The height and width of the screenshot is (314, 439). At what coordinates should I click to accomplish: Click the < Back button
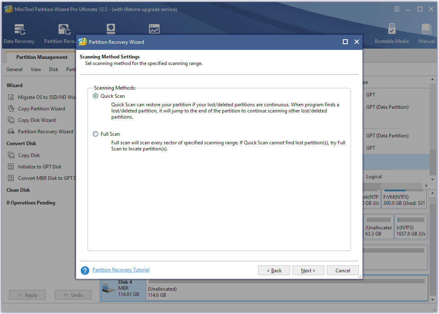[274, 271]
